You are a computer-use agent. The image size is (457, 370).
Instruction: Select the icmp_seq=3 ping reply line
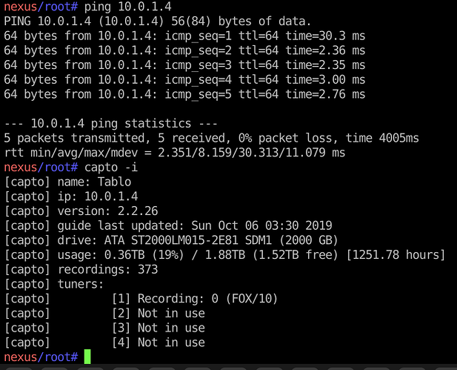[x=184, y=65]
